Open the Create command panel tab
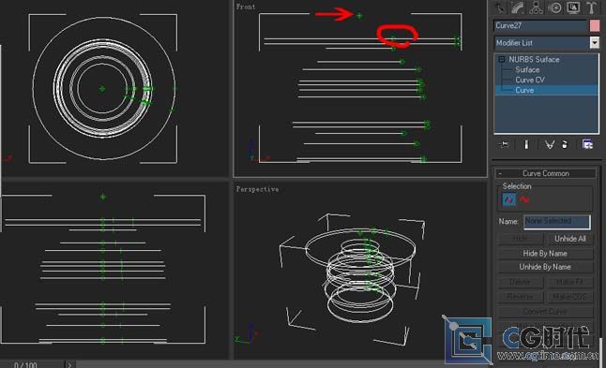The height and width of the screenshot is (368, 606). pos(499,7)
